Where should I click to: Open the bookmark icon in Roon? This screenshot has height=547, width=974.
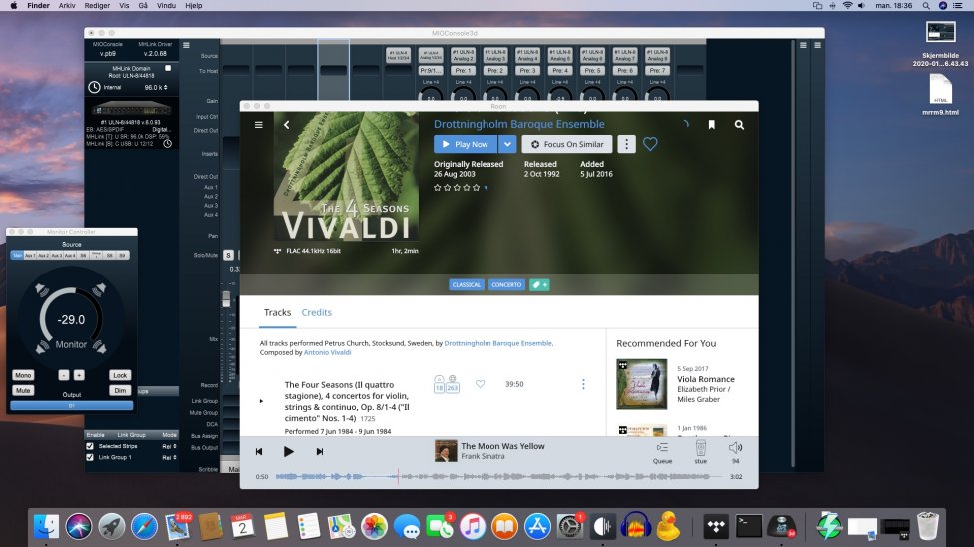pos(712,124)
